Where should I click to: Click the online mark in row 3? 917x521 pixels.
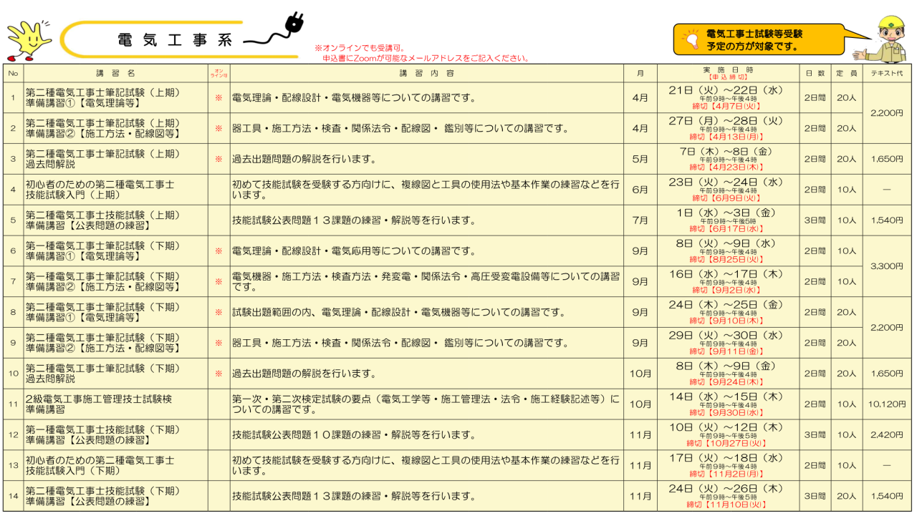pos(219,159)
